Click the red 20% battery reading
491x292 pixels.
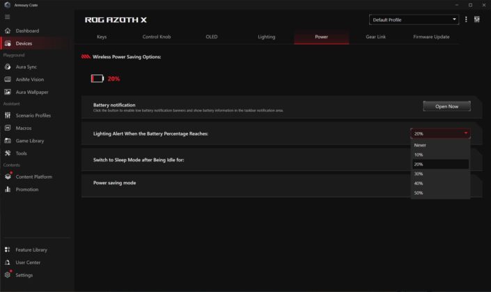[114, 79]
